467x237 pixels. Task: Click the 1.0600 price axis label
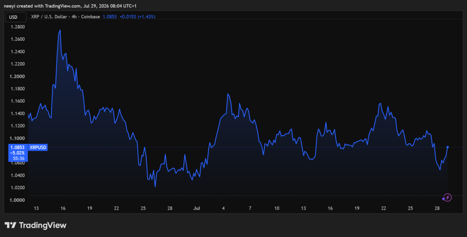coord(18,163)
